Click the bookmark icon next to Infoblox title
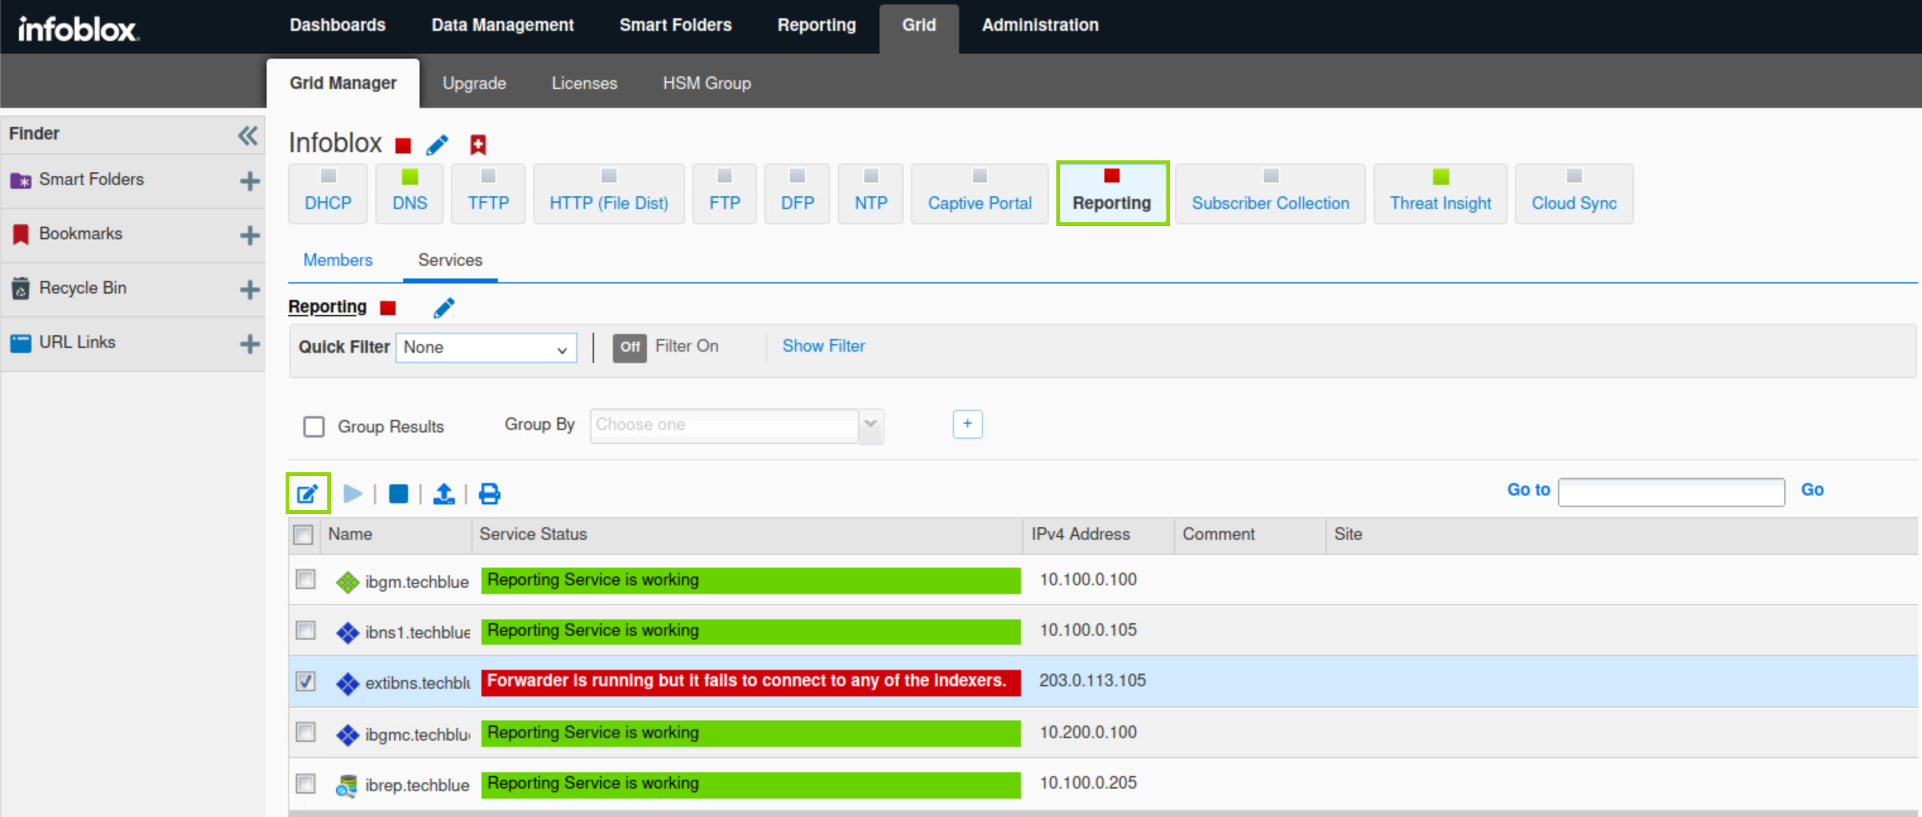This screenshot has width=1922, height=817. point(478,145)
